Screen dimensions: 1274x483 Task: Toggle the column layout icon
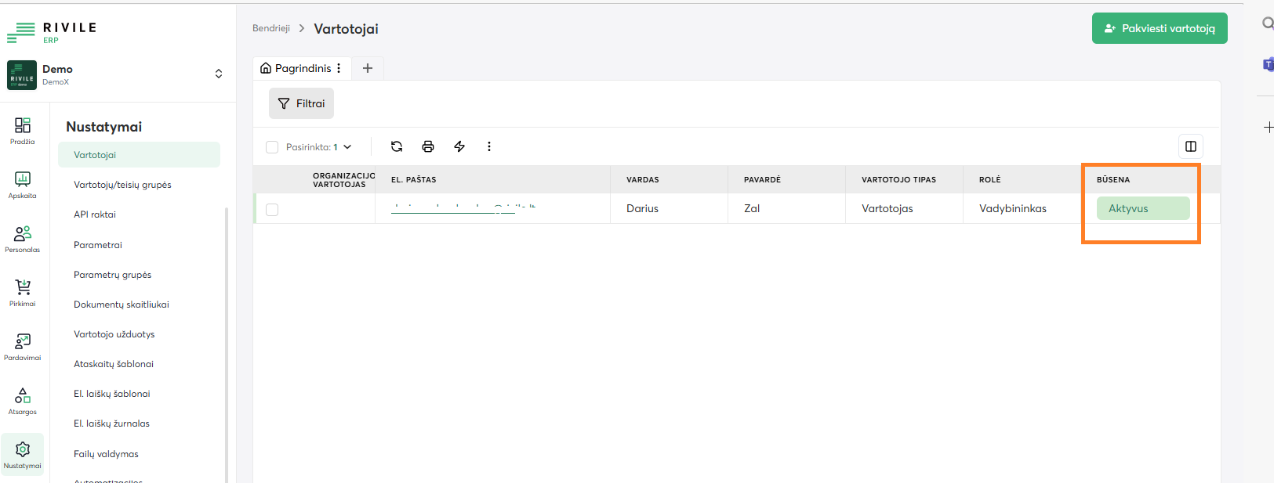pyautogui.click(x=1190, y=146)
